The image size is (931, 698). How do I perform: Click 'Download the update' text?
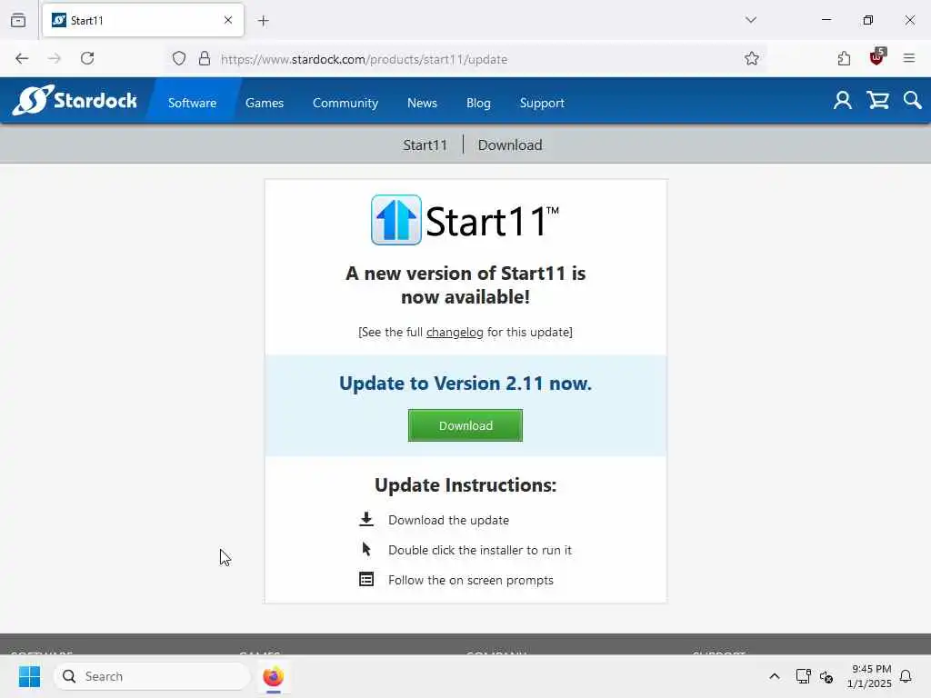tap(449, 520)
